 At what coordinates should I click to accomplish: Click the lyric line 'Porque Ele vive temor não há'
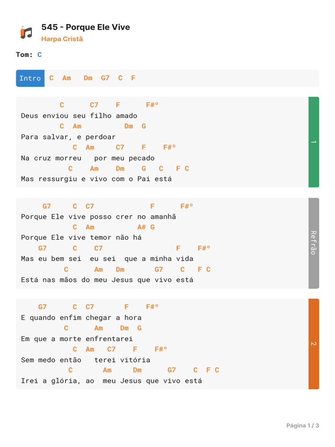(x=81, y=237)
